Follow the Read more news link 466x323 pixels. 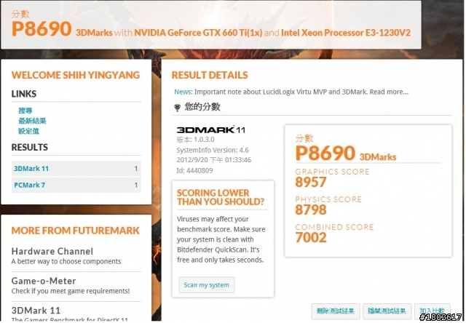(x=389, y=92)
